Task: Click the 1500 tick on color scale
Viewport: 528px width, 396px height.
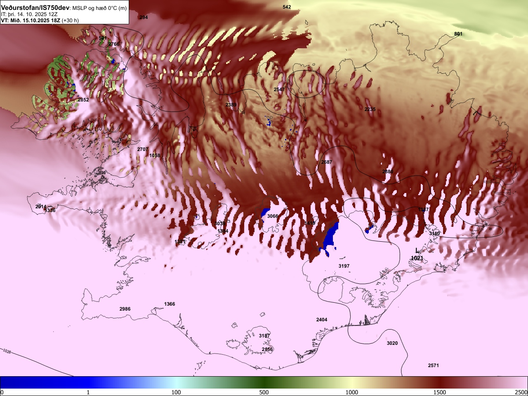Action: pos(440,392)
